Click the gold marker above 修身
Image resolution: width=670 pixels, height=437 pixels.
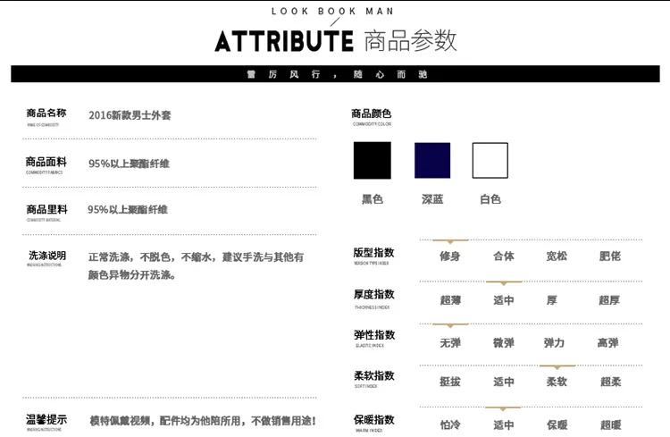450,241
